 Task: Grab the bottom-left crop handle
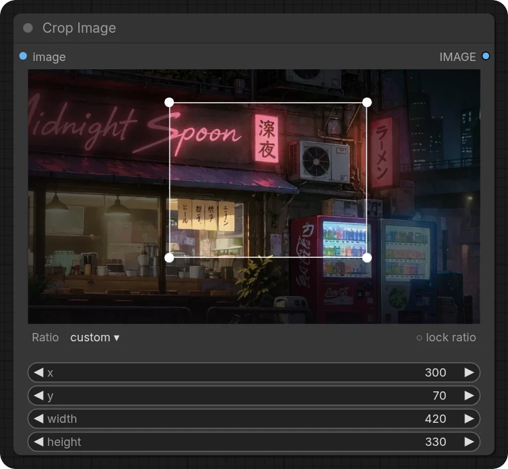pos(169,258)
